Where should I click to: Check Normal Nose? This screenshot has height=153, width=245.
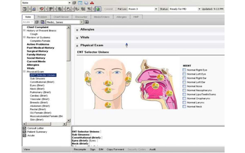[184, 86]
